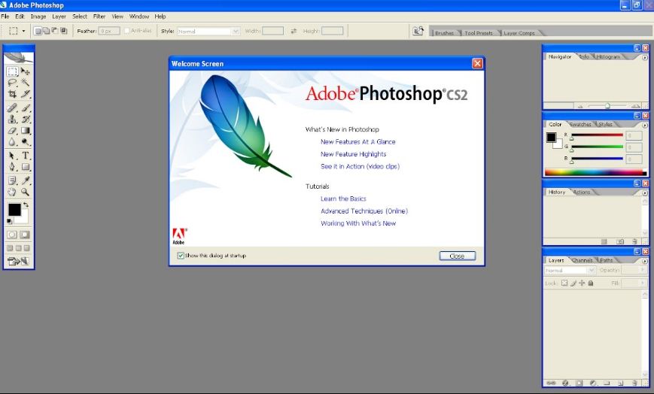The height and width of the screenshot is (394, 654).
Task: Select the Hand tool
Action: 13,192
